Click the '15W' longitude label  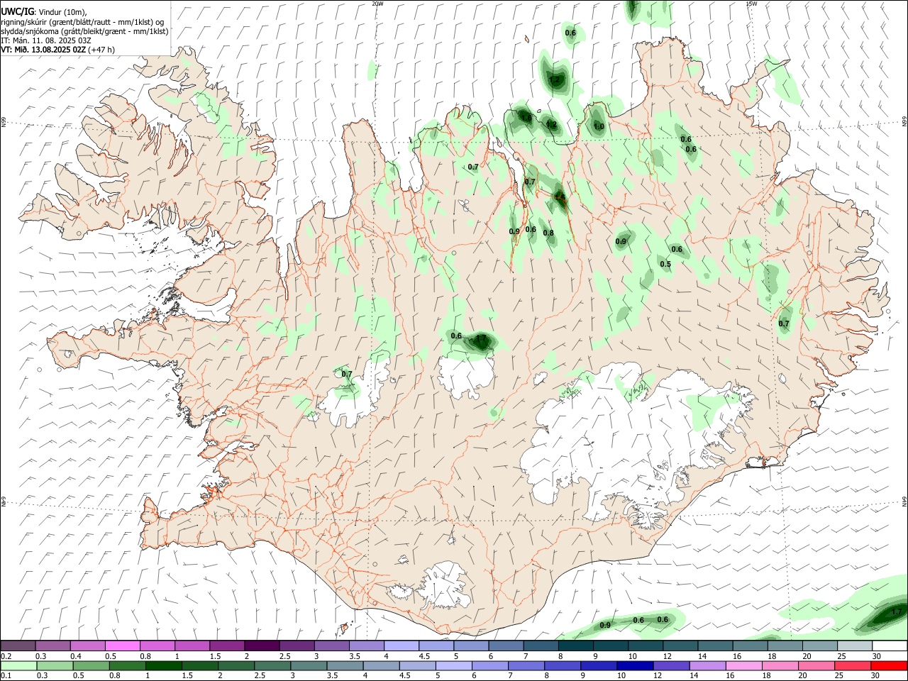tap(751, 4)
